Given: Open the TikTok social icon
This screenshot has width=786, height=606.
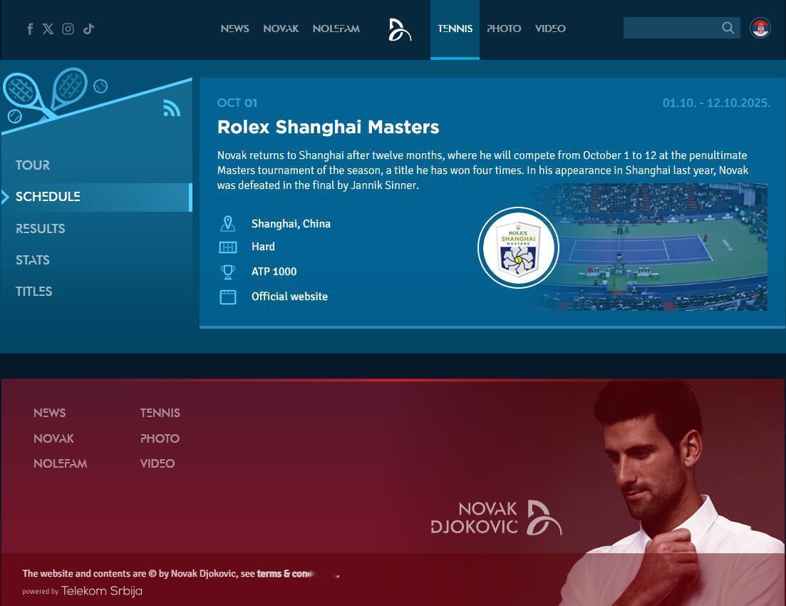Looking at the screenshot, I should click(89, 29).
